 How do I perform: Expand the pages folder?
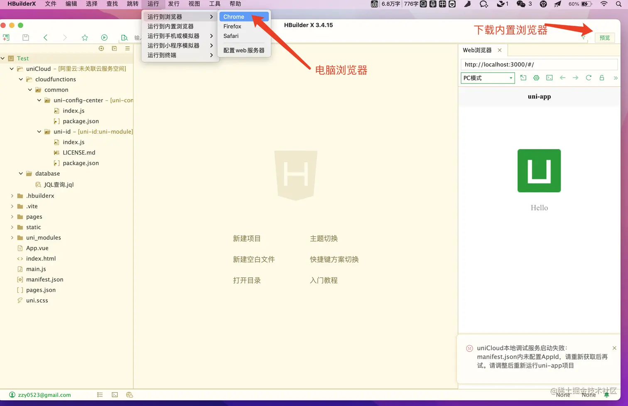point(12,217)
